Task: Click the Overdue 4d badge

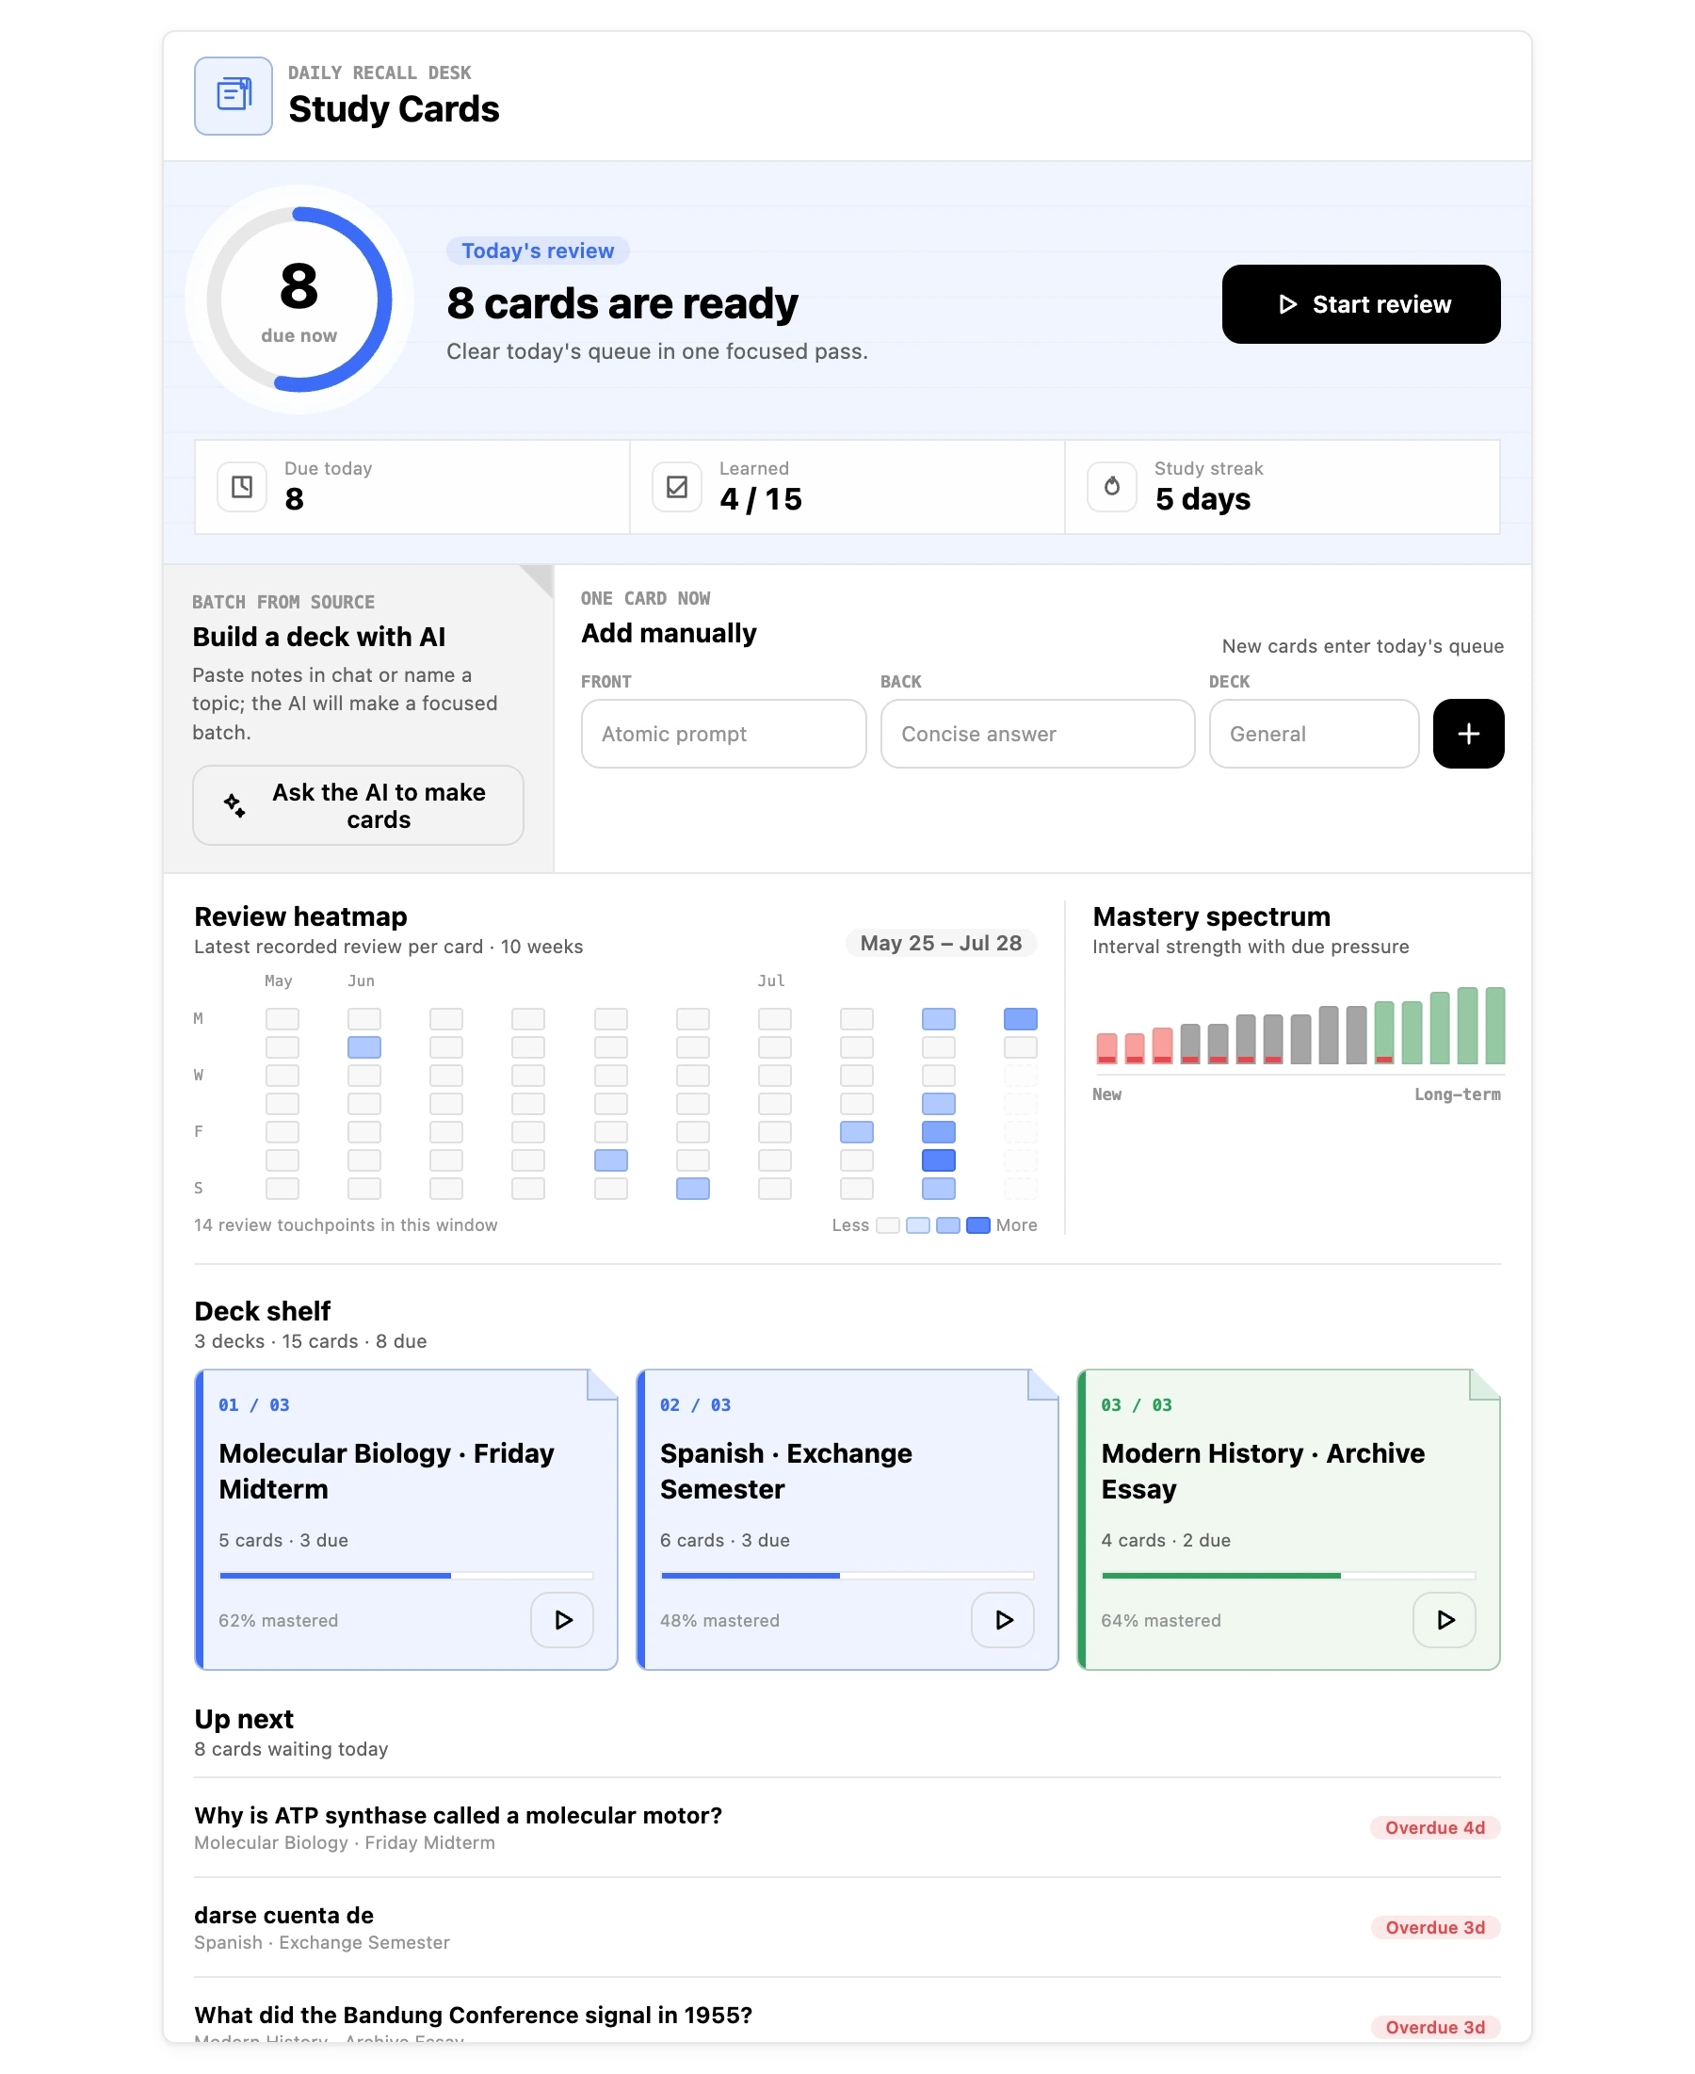Action: click(x=1434, y=1827)
